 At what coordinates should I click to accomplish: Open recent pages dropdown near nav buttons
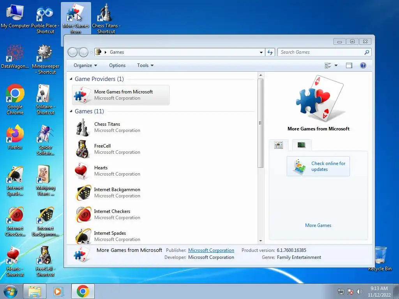[x=91, y=53]
